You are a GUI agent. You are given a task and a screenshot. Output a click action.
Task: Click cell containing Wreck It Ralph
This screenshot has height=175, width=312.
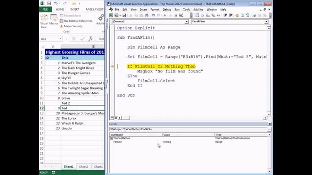(x=82, y=123)
